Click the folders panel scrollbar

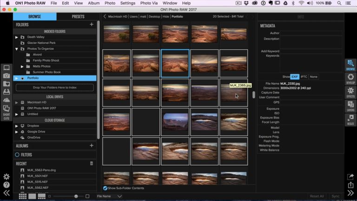click(x=99, y=80)
